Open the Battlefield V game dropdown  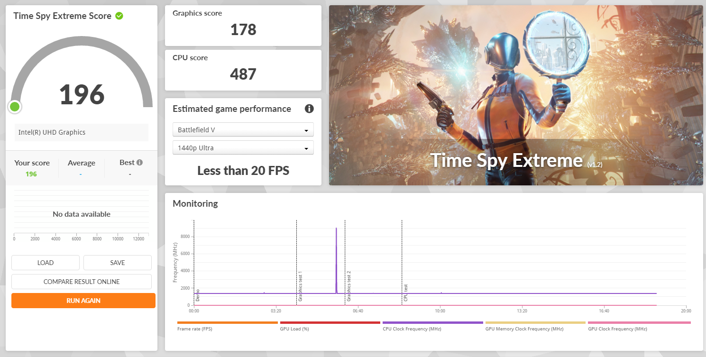[243, 129]
